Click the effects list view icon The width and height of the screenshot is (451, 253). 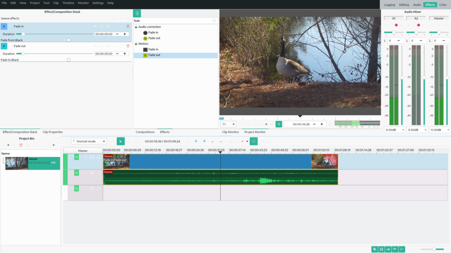[x=137, y=14]
